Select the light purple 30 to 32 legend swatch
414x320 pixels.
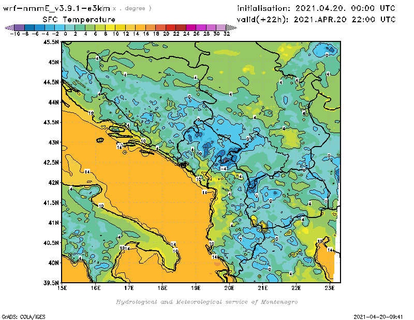tap(221, 27)
